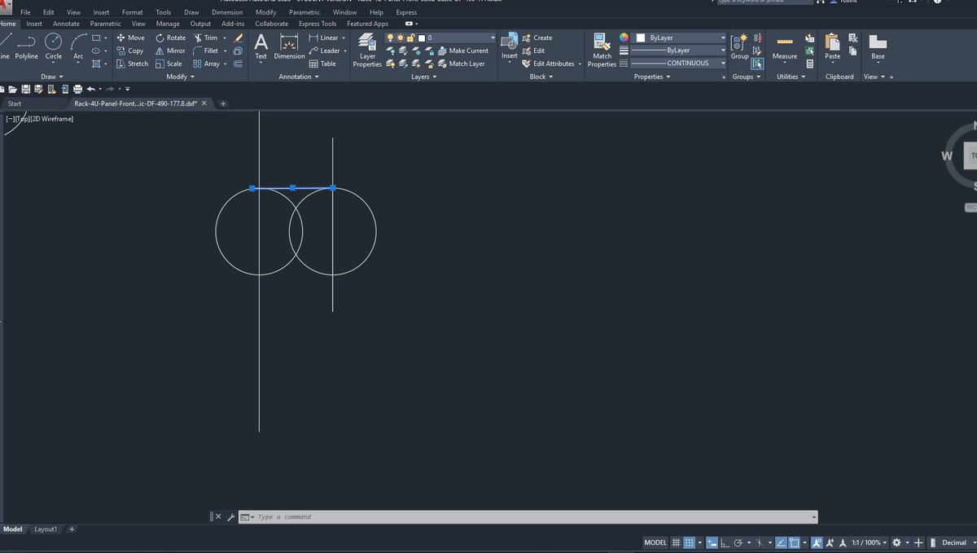Open Match Properties tool
This screenshot has height=553, width=977.
click(602, 50)
